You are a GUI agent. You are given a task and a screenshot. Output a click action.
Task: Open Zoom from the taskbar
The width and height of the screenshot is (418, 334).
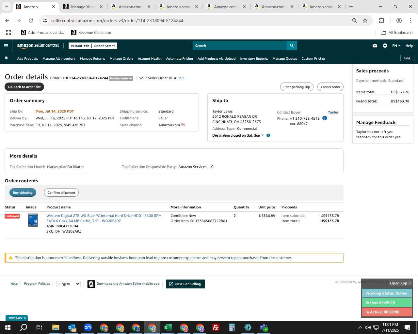(x=88, y=327)
